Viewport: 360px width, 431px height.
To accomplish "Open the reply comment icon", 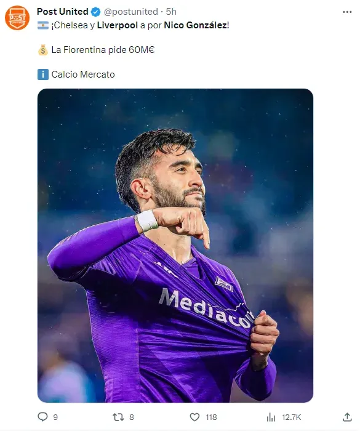I will click(x=42, y=417).
